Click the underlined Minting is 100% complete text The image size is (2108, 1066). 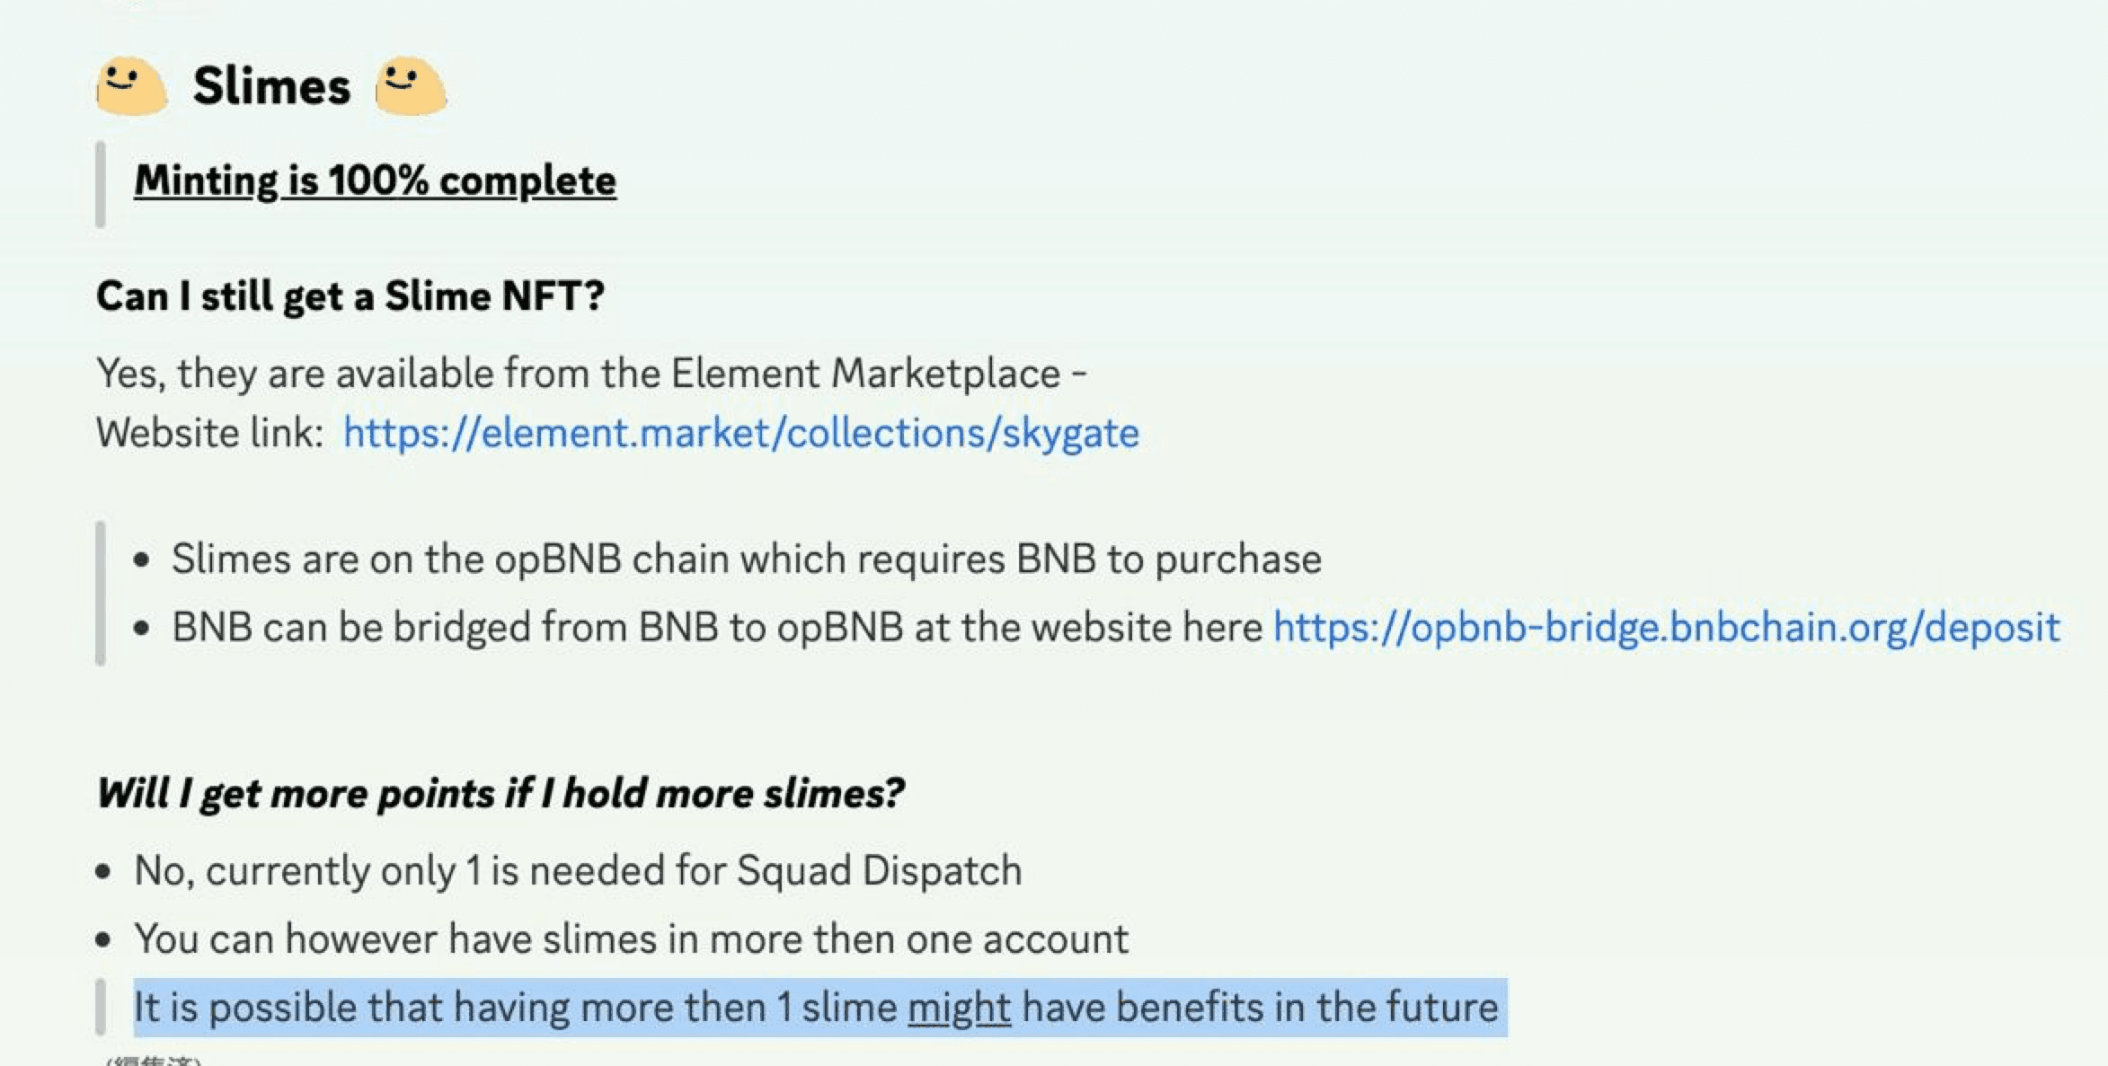click(376, 181)
